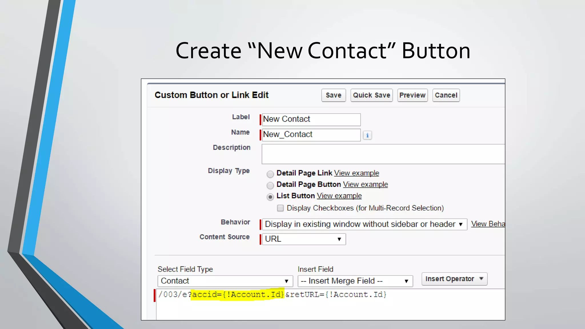Select the Detail Page Button radio option
The width and height of the screenshot is (585, 329).
coord(270,185)
